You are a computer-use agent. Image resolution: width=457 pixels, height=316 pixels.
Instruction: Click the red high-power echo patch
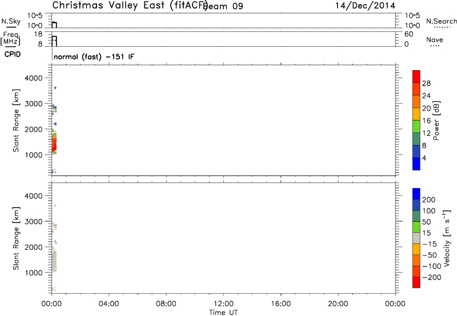point(54,144)
